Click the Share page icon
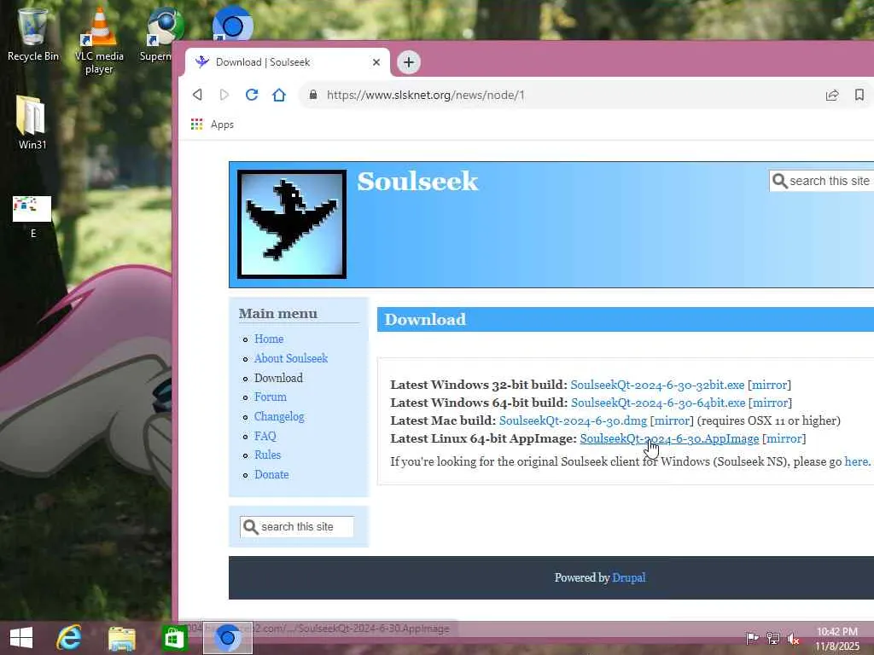874x655 pixels. coord(832,95)
